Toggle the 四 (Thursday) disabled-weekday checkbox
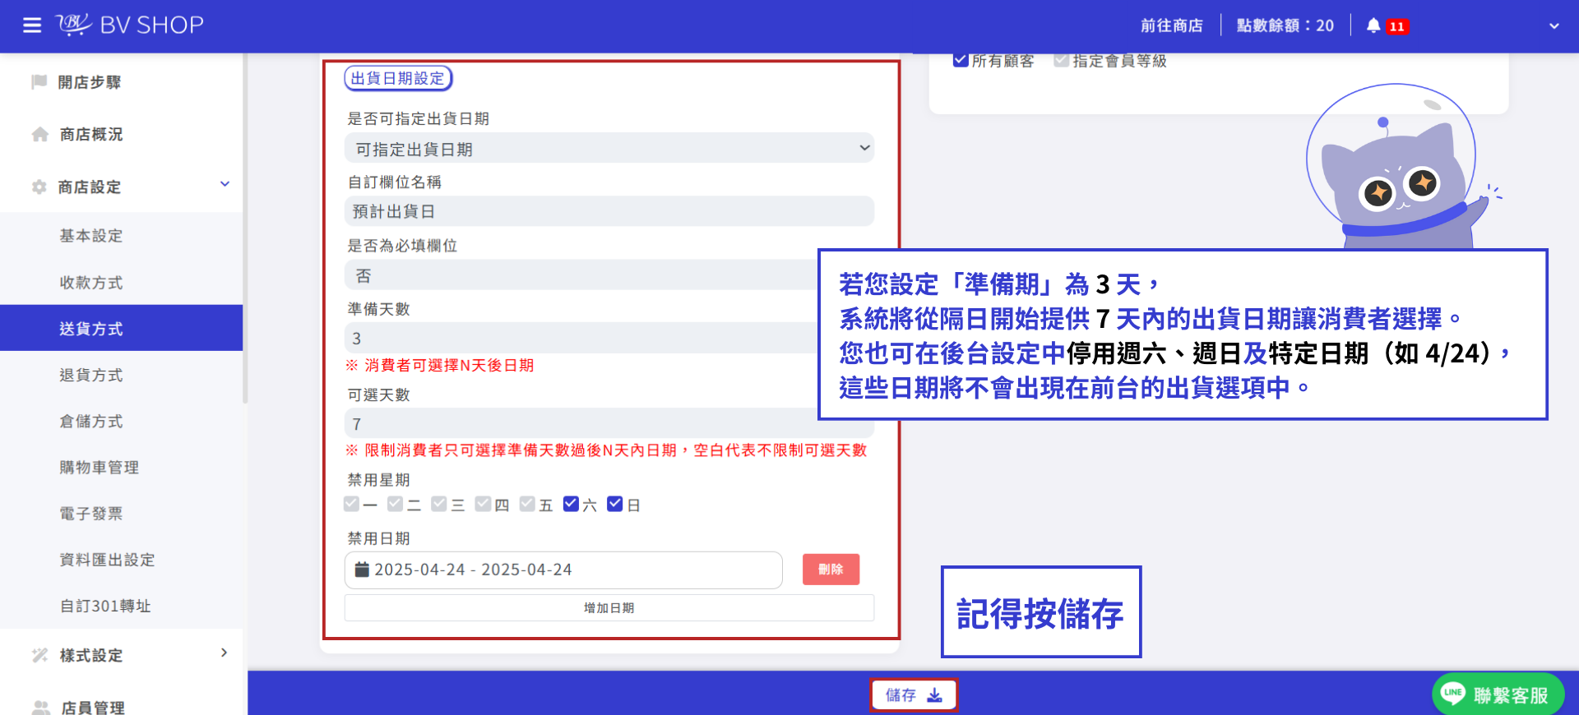Image resolution: width=1579 pixels, height=715 pixels. (484, 504)
